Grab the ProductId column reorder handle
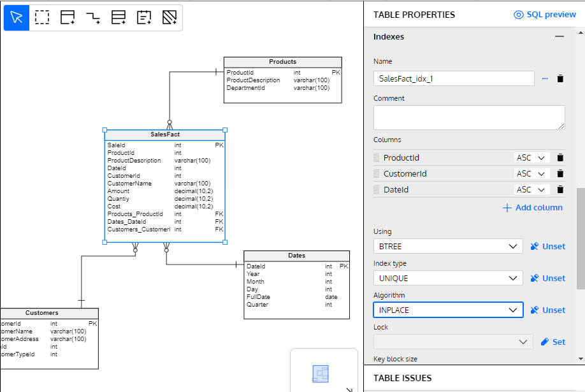585x392 pixels. (x=377, y=157)
